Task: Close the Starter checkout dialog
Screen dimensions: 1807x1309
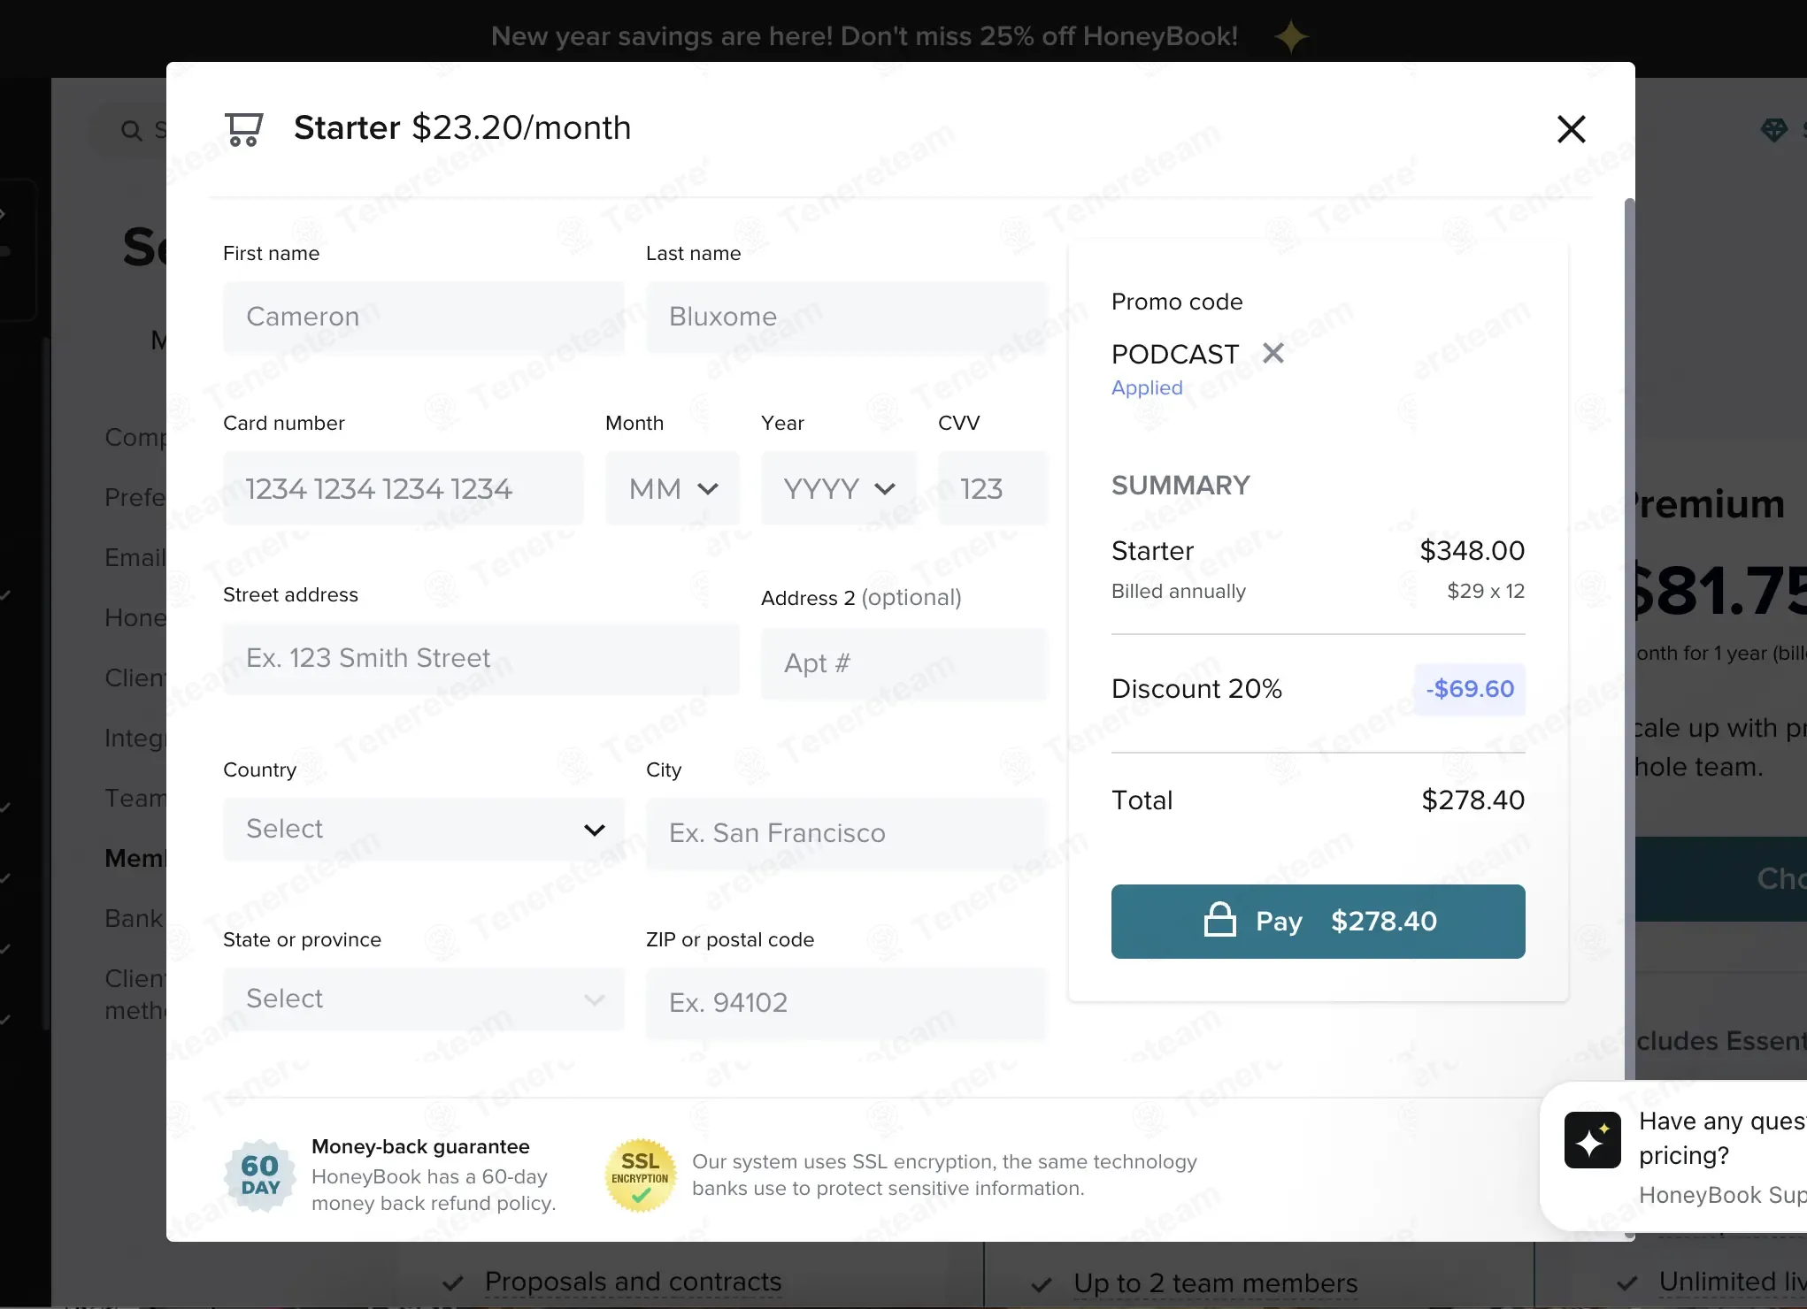Action: pos(1571,129)
